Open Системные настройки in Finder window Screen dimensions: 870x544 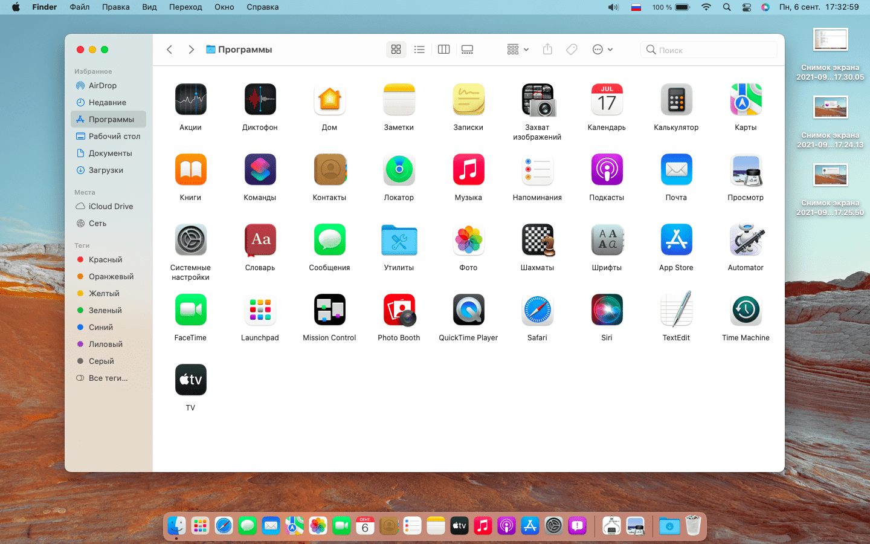pyautogui.click(x=190, y=239)
